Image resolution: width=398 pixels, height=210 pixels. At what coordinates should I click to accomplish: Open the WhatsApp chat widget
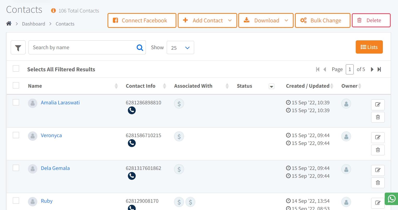pyautogui.click(x=391, y=199)
